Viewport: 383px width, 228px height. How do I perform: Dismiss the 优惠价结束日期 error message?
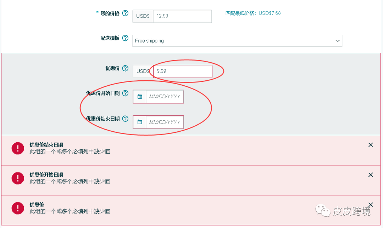371,144
